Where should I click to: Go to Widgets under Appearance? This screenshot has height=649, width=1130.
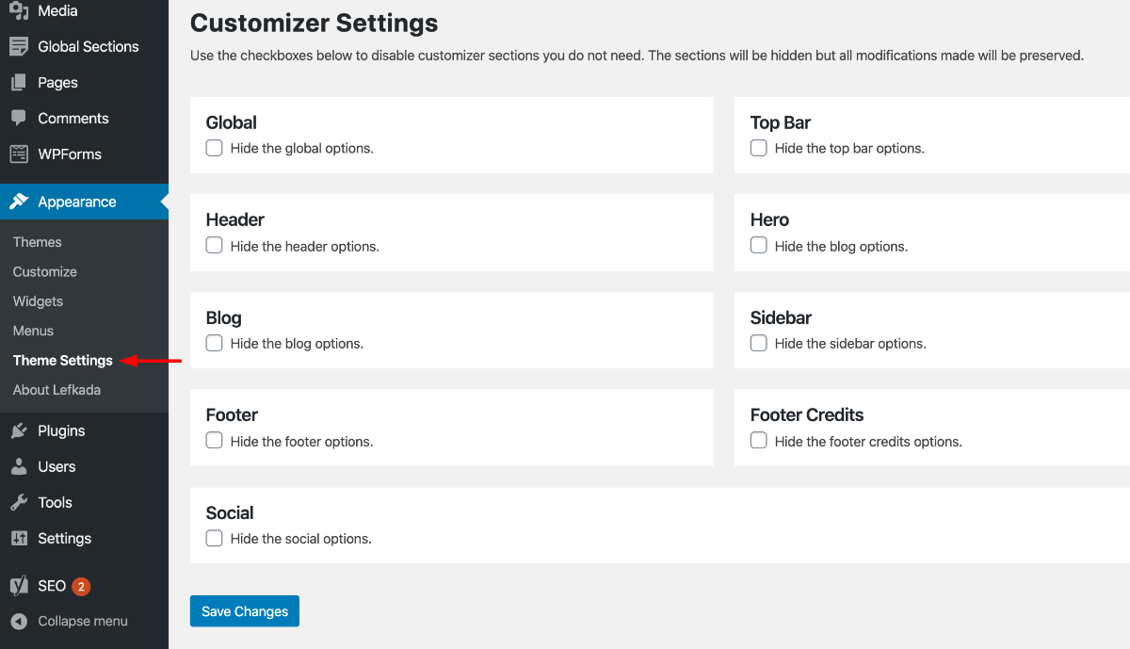(x=38, y=301)
